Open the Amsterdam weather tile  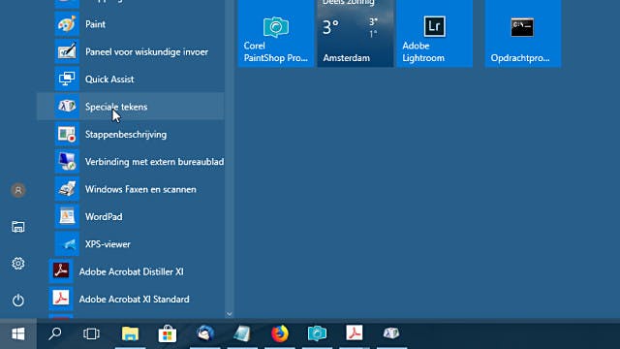point(356,34)
